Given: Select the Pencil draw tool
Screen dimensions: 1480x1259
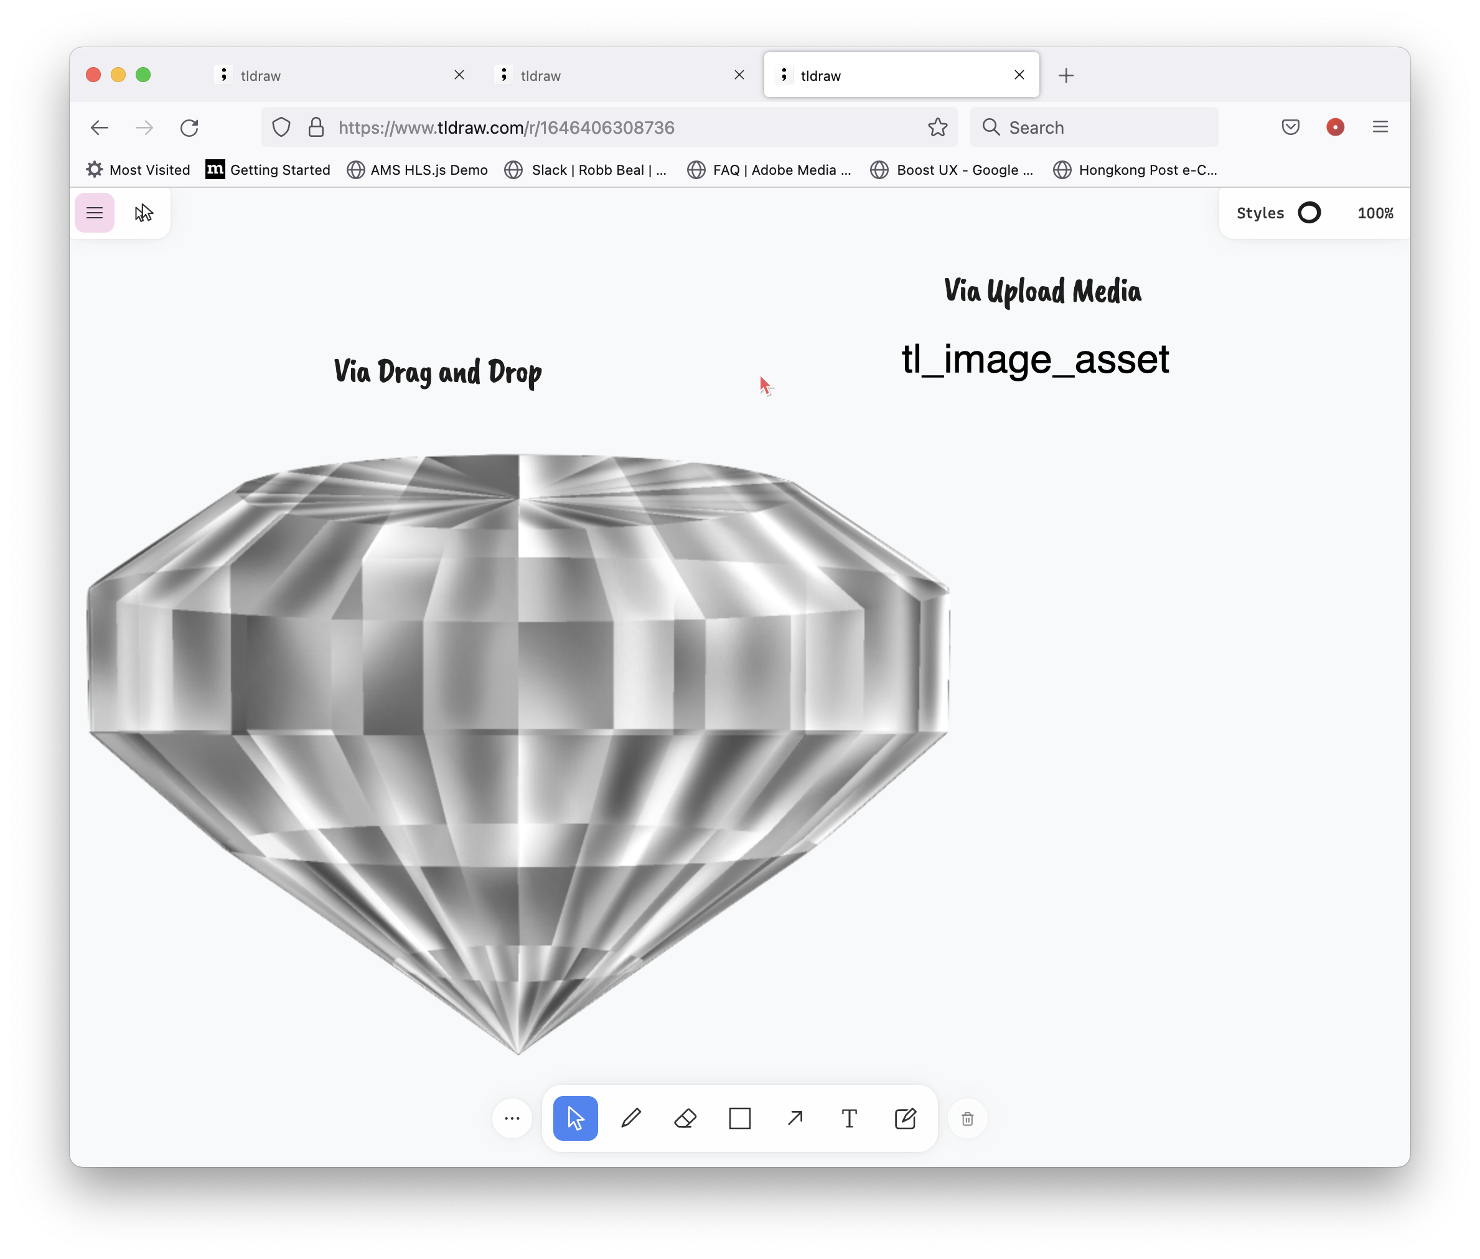Looking at the screenshot, I should pos(630,1118).
